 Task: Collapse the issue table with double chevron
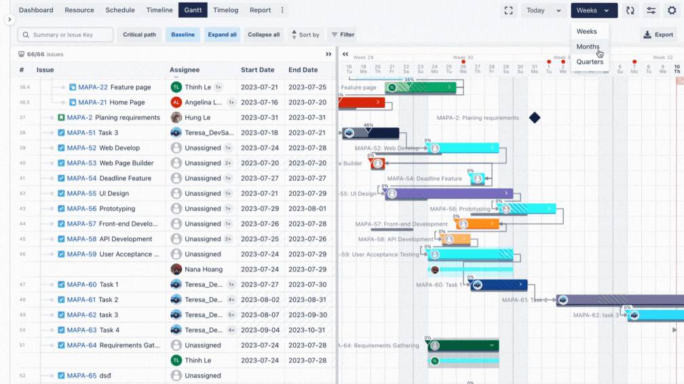(328, 54)
